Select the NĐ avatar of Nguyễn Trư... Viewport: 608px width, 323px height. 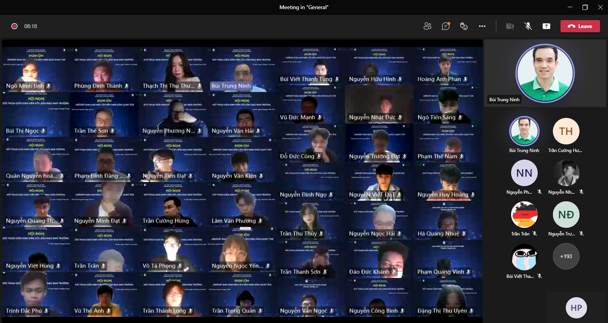coord(566,215)
